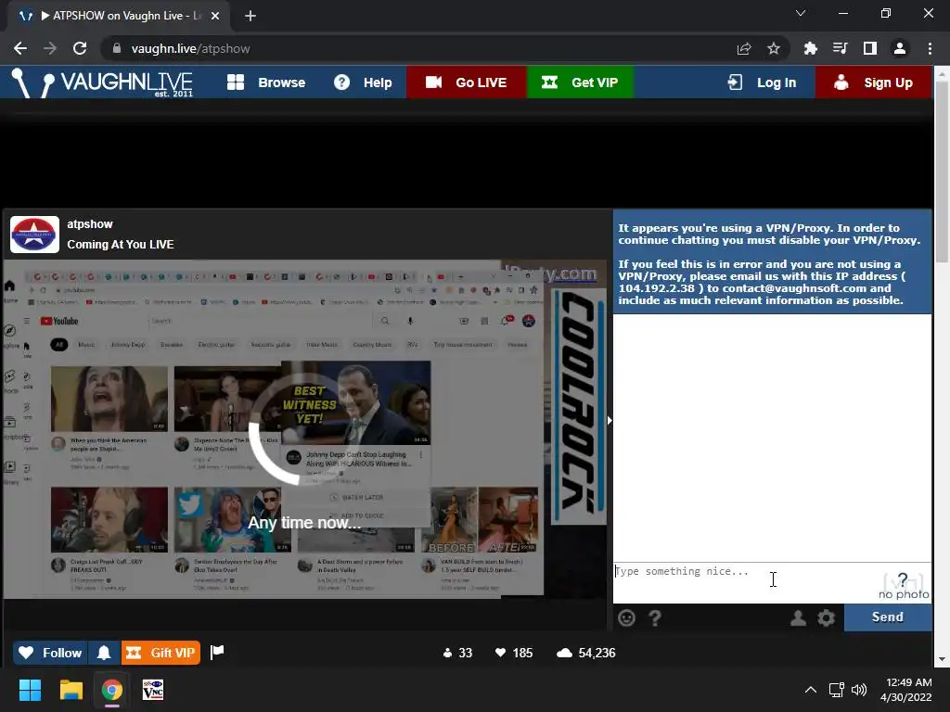Click the Gift VIP button
This screenshot has height=712, width=950.
tap(160, 653)
